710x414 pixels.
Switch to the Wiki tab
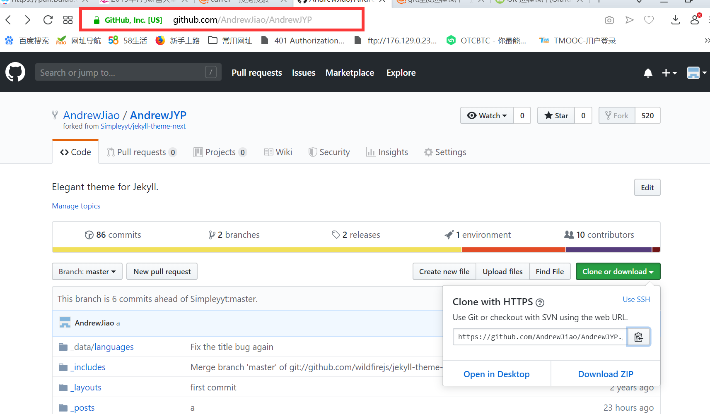[x=278, y=152]
